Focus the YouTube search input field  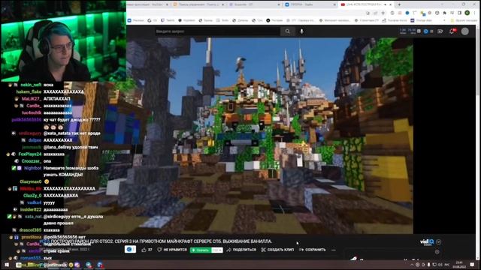tap(217, 31)
